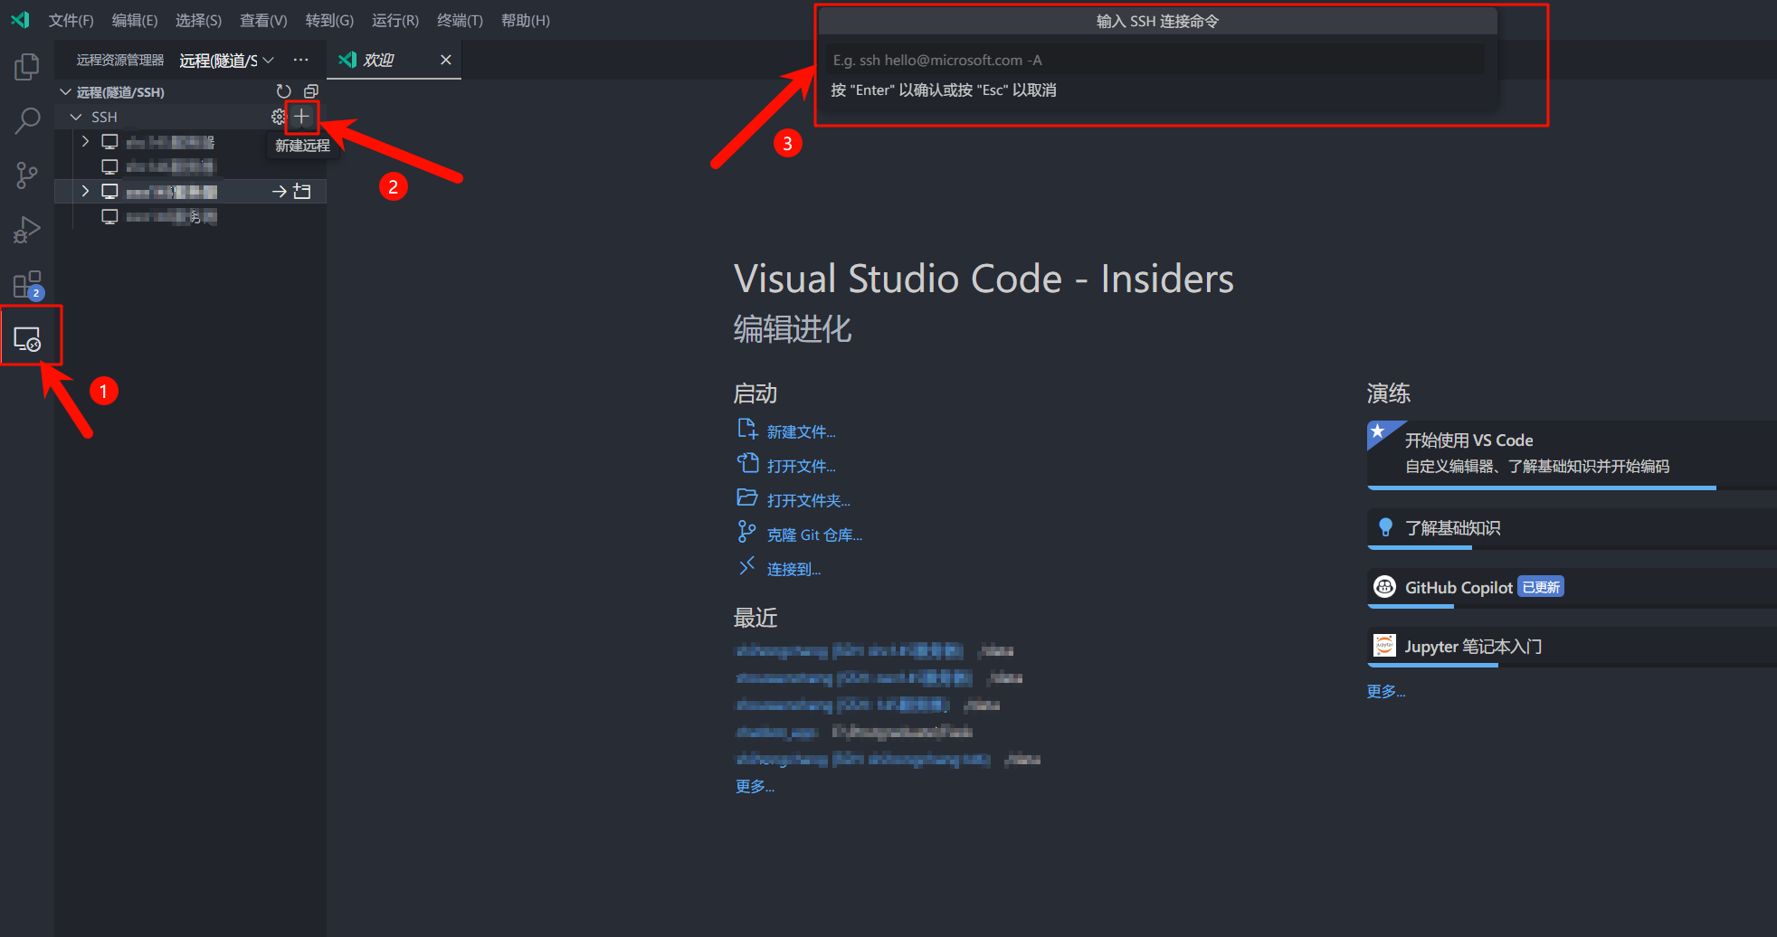The height and width of the screenshot is (937, 1777).
Task: Open the Explorer view in activity bar
Action: point(27,66)
